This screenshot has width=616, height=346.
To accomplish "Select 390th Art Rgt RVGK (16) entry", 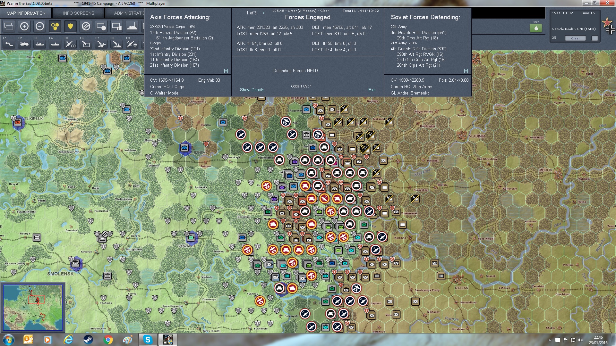I will pos(420,54).
